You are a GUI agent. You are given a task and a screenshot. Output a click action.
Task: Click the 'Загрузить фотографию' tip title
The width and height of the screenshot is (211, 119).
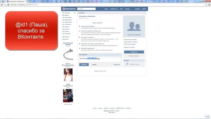point(88,26)
